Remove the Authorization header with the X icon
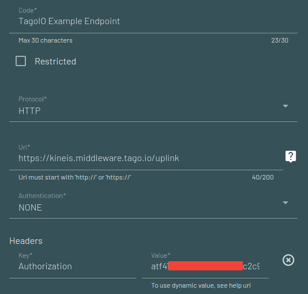This screenshot has width=308, height=294. (288, 260)
